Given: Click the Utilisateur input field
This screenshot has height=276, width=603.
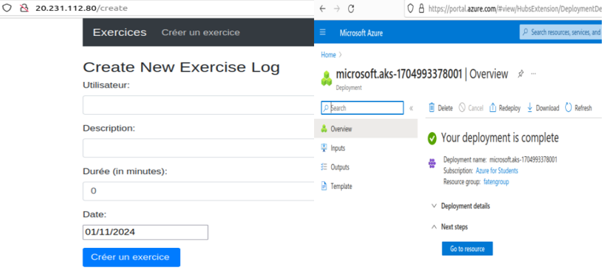Looking at the screenshot, I should click(x=198, y=105).
